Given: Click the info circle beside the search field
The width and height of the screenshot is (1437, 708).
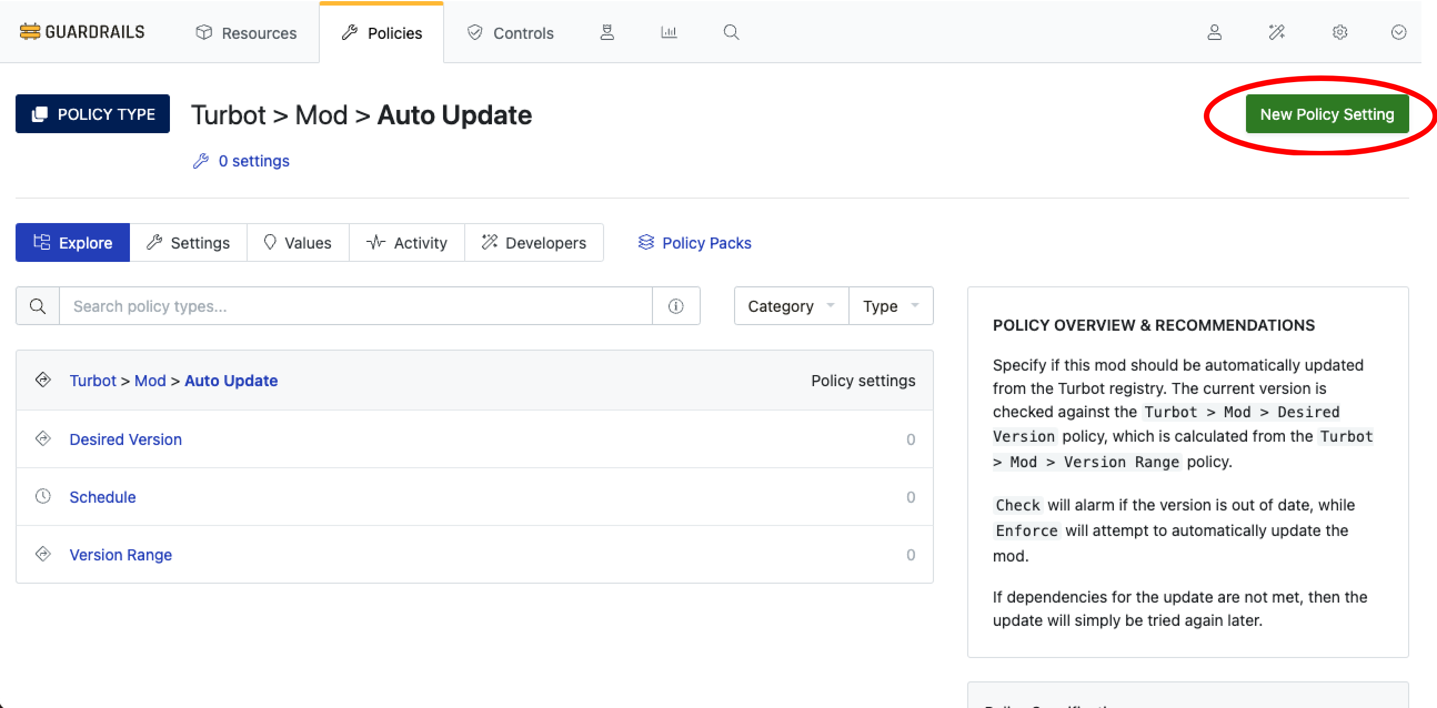Looking at the screenshot, I should [676, 306].
